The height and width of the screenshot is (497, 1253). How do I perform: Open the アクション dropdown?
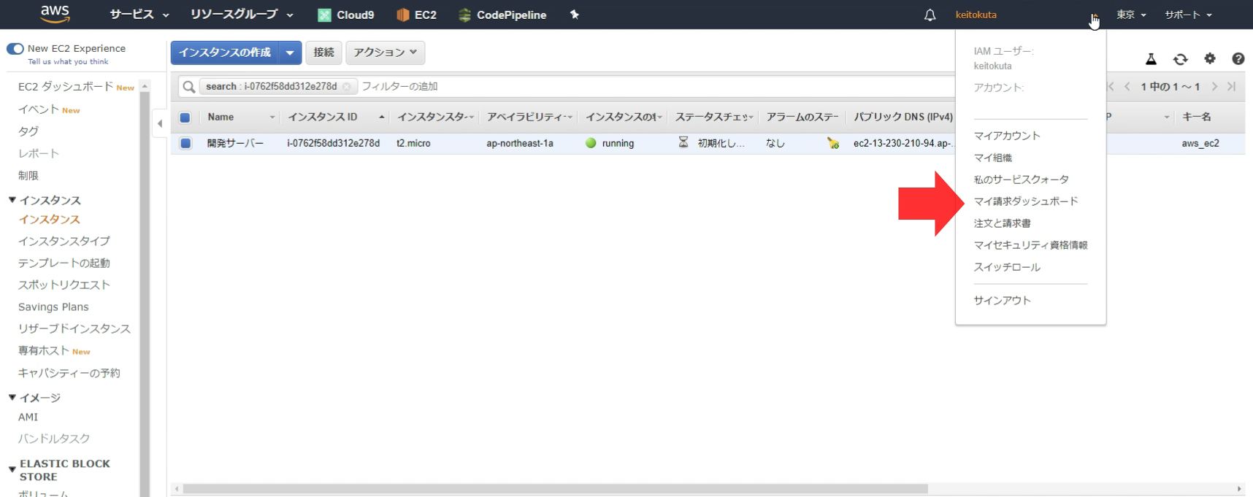[x=385, y=53]
